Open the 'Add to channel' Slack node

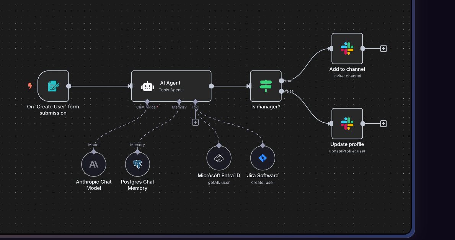[x=347, y=49]
